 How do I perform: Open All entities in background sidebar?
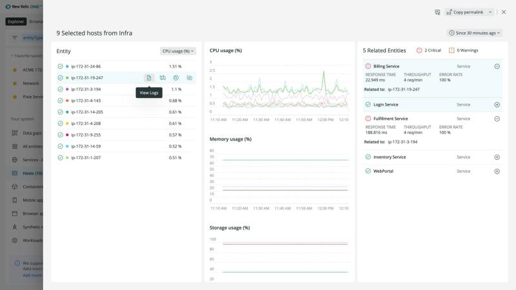click(32, 147)
